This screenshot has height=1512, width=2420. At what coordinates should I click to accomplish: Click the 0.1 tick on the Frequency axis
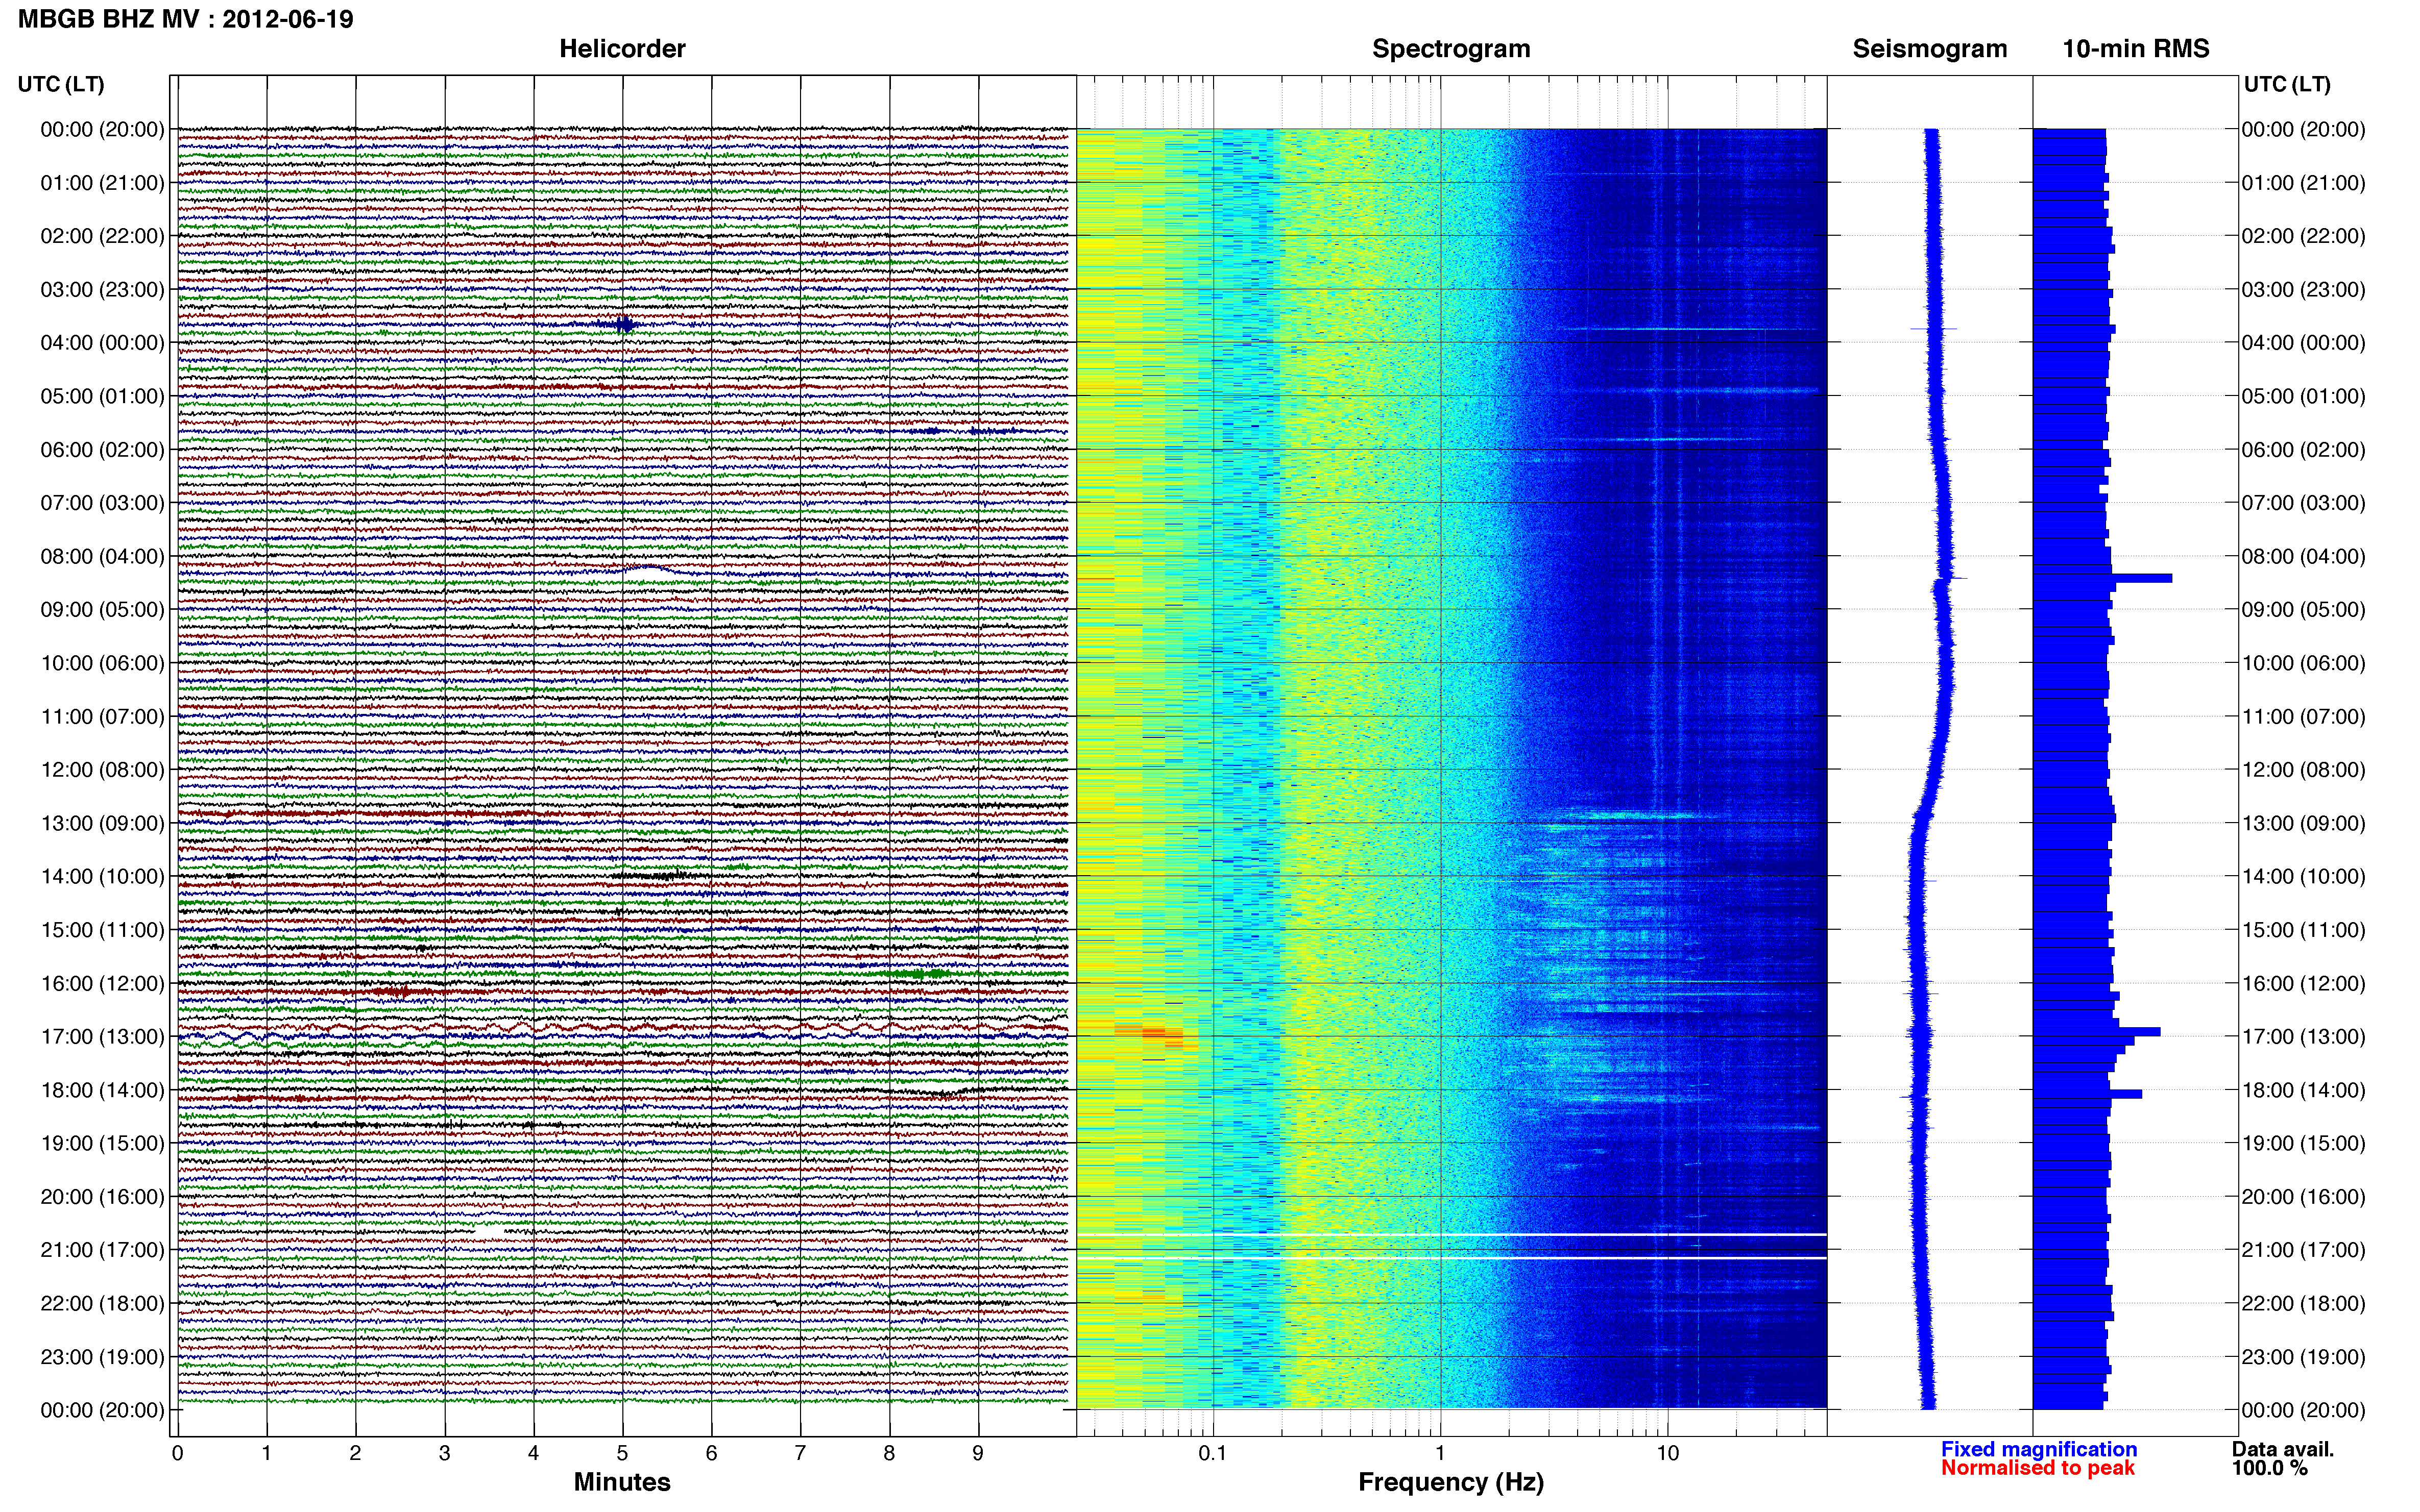click(1213, 1454)
